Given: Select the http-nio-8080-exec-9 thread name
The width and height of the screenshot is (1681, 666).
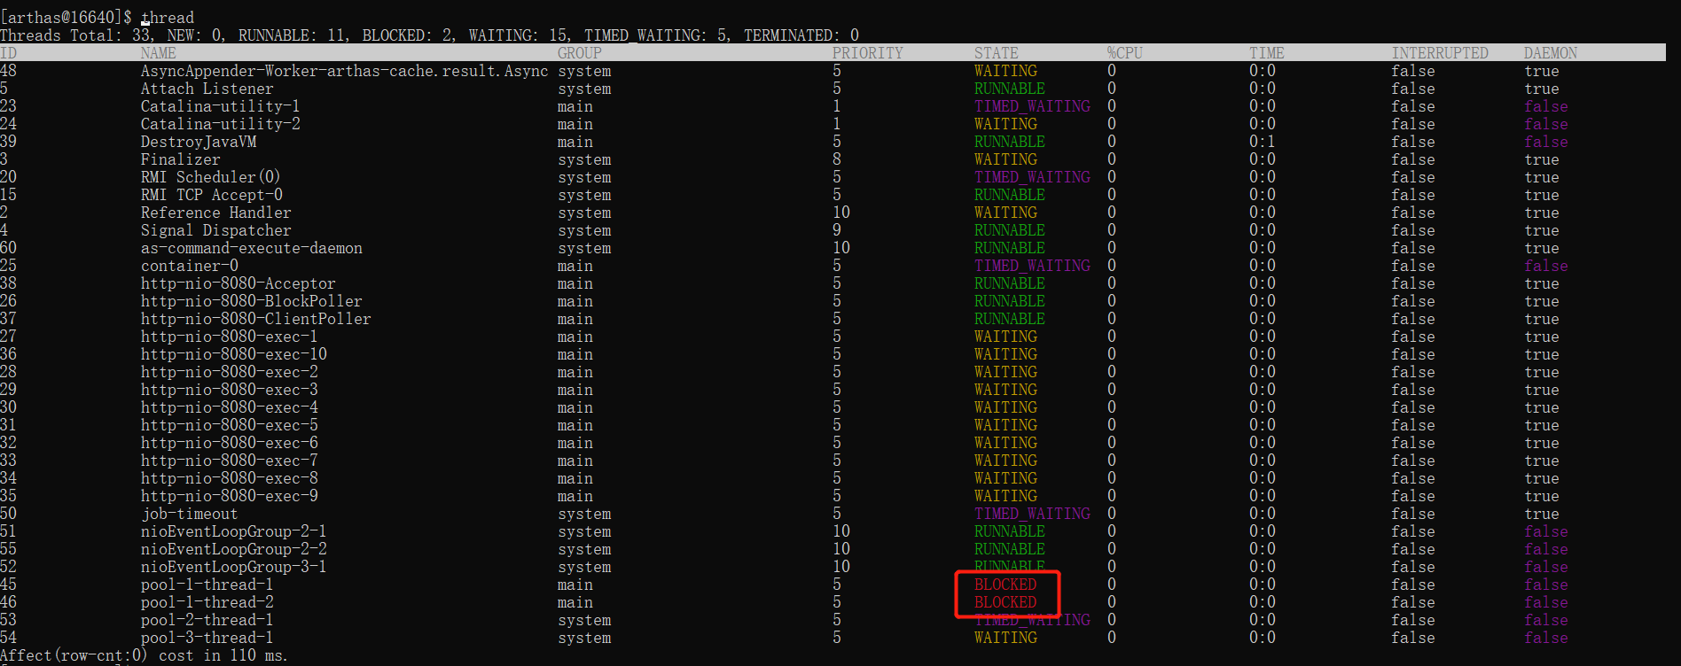Looking at the screenshot, I should [x=230, y=496].
